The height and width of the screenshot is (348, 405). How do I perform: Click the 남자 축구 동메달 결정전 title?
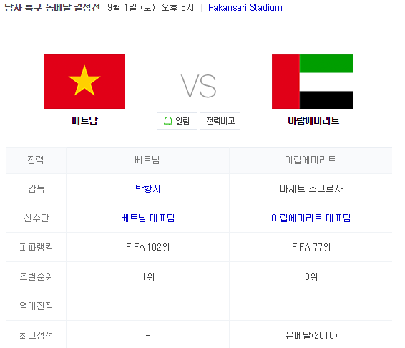[x=52, y=7]
